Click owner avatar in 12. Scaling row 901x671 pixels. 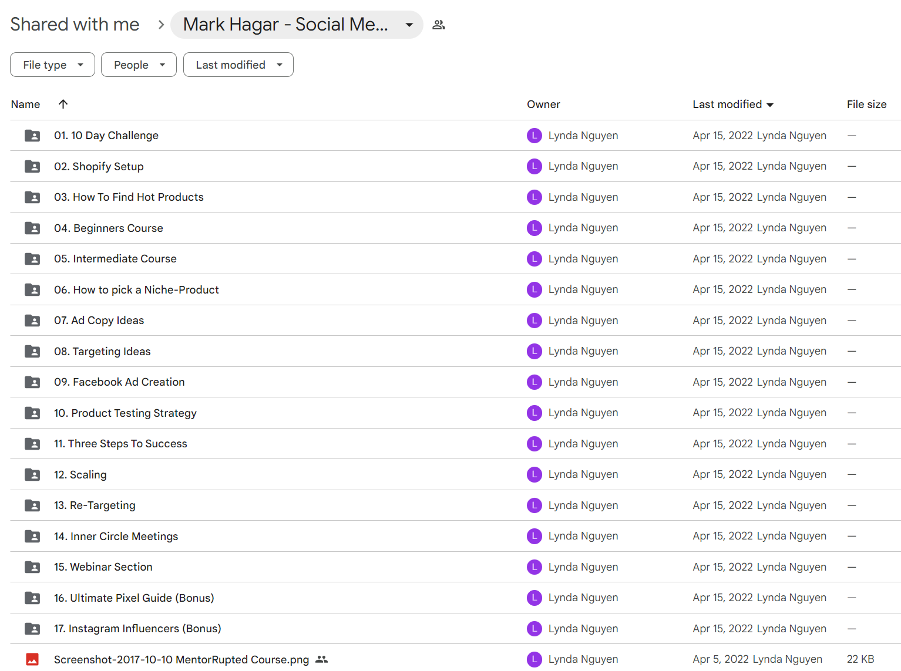click(x=534, y=474)
